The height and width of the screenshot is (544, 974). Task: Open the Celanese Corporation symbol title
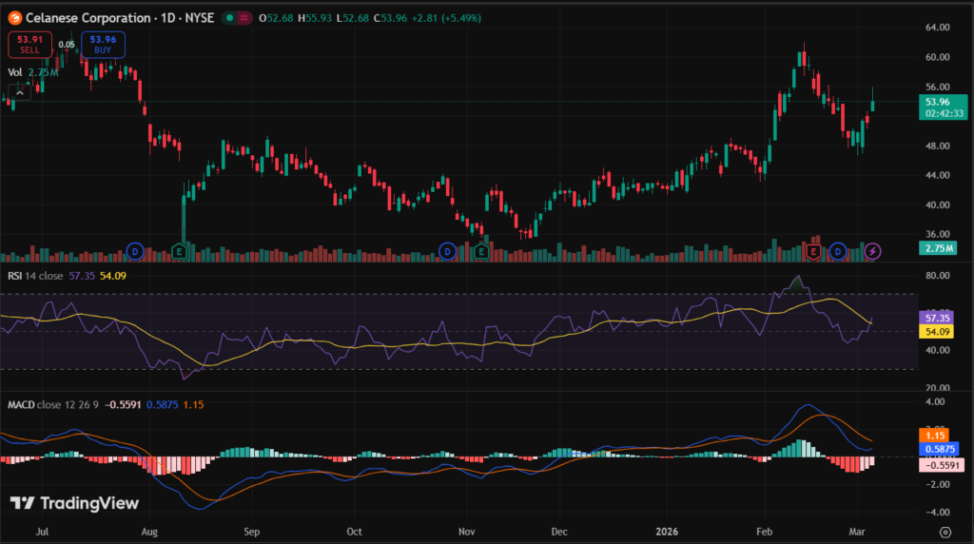(87, 18)
